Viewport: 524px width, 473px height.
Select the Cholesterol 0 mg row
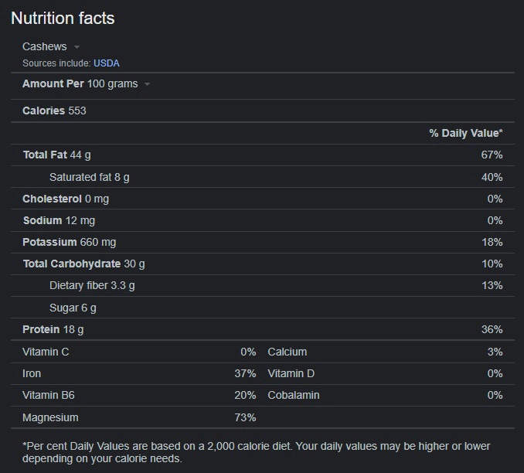pos(66,199)
